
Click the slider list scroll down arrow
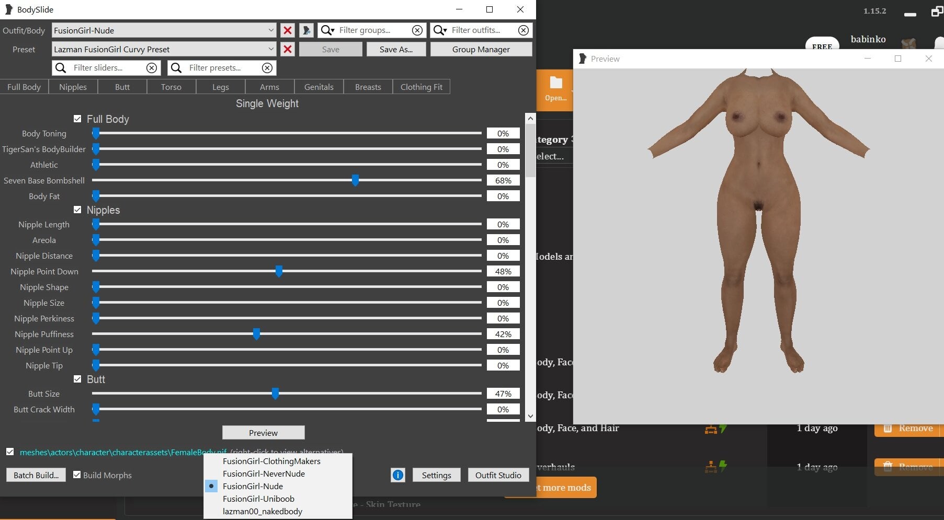[x=530, y=416]
